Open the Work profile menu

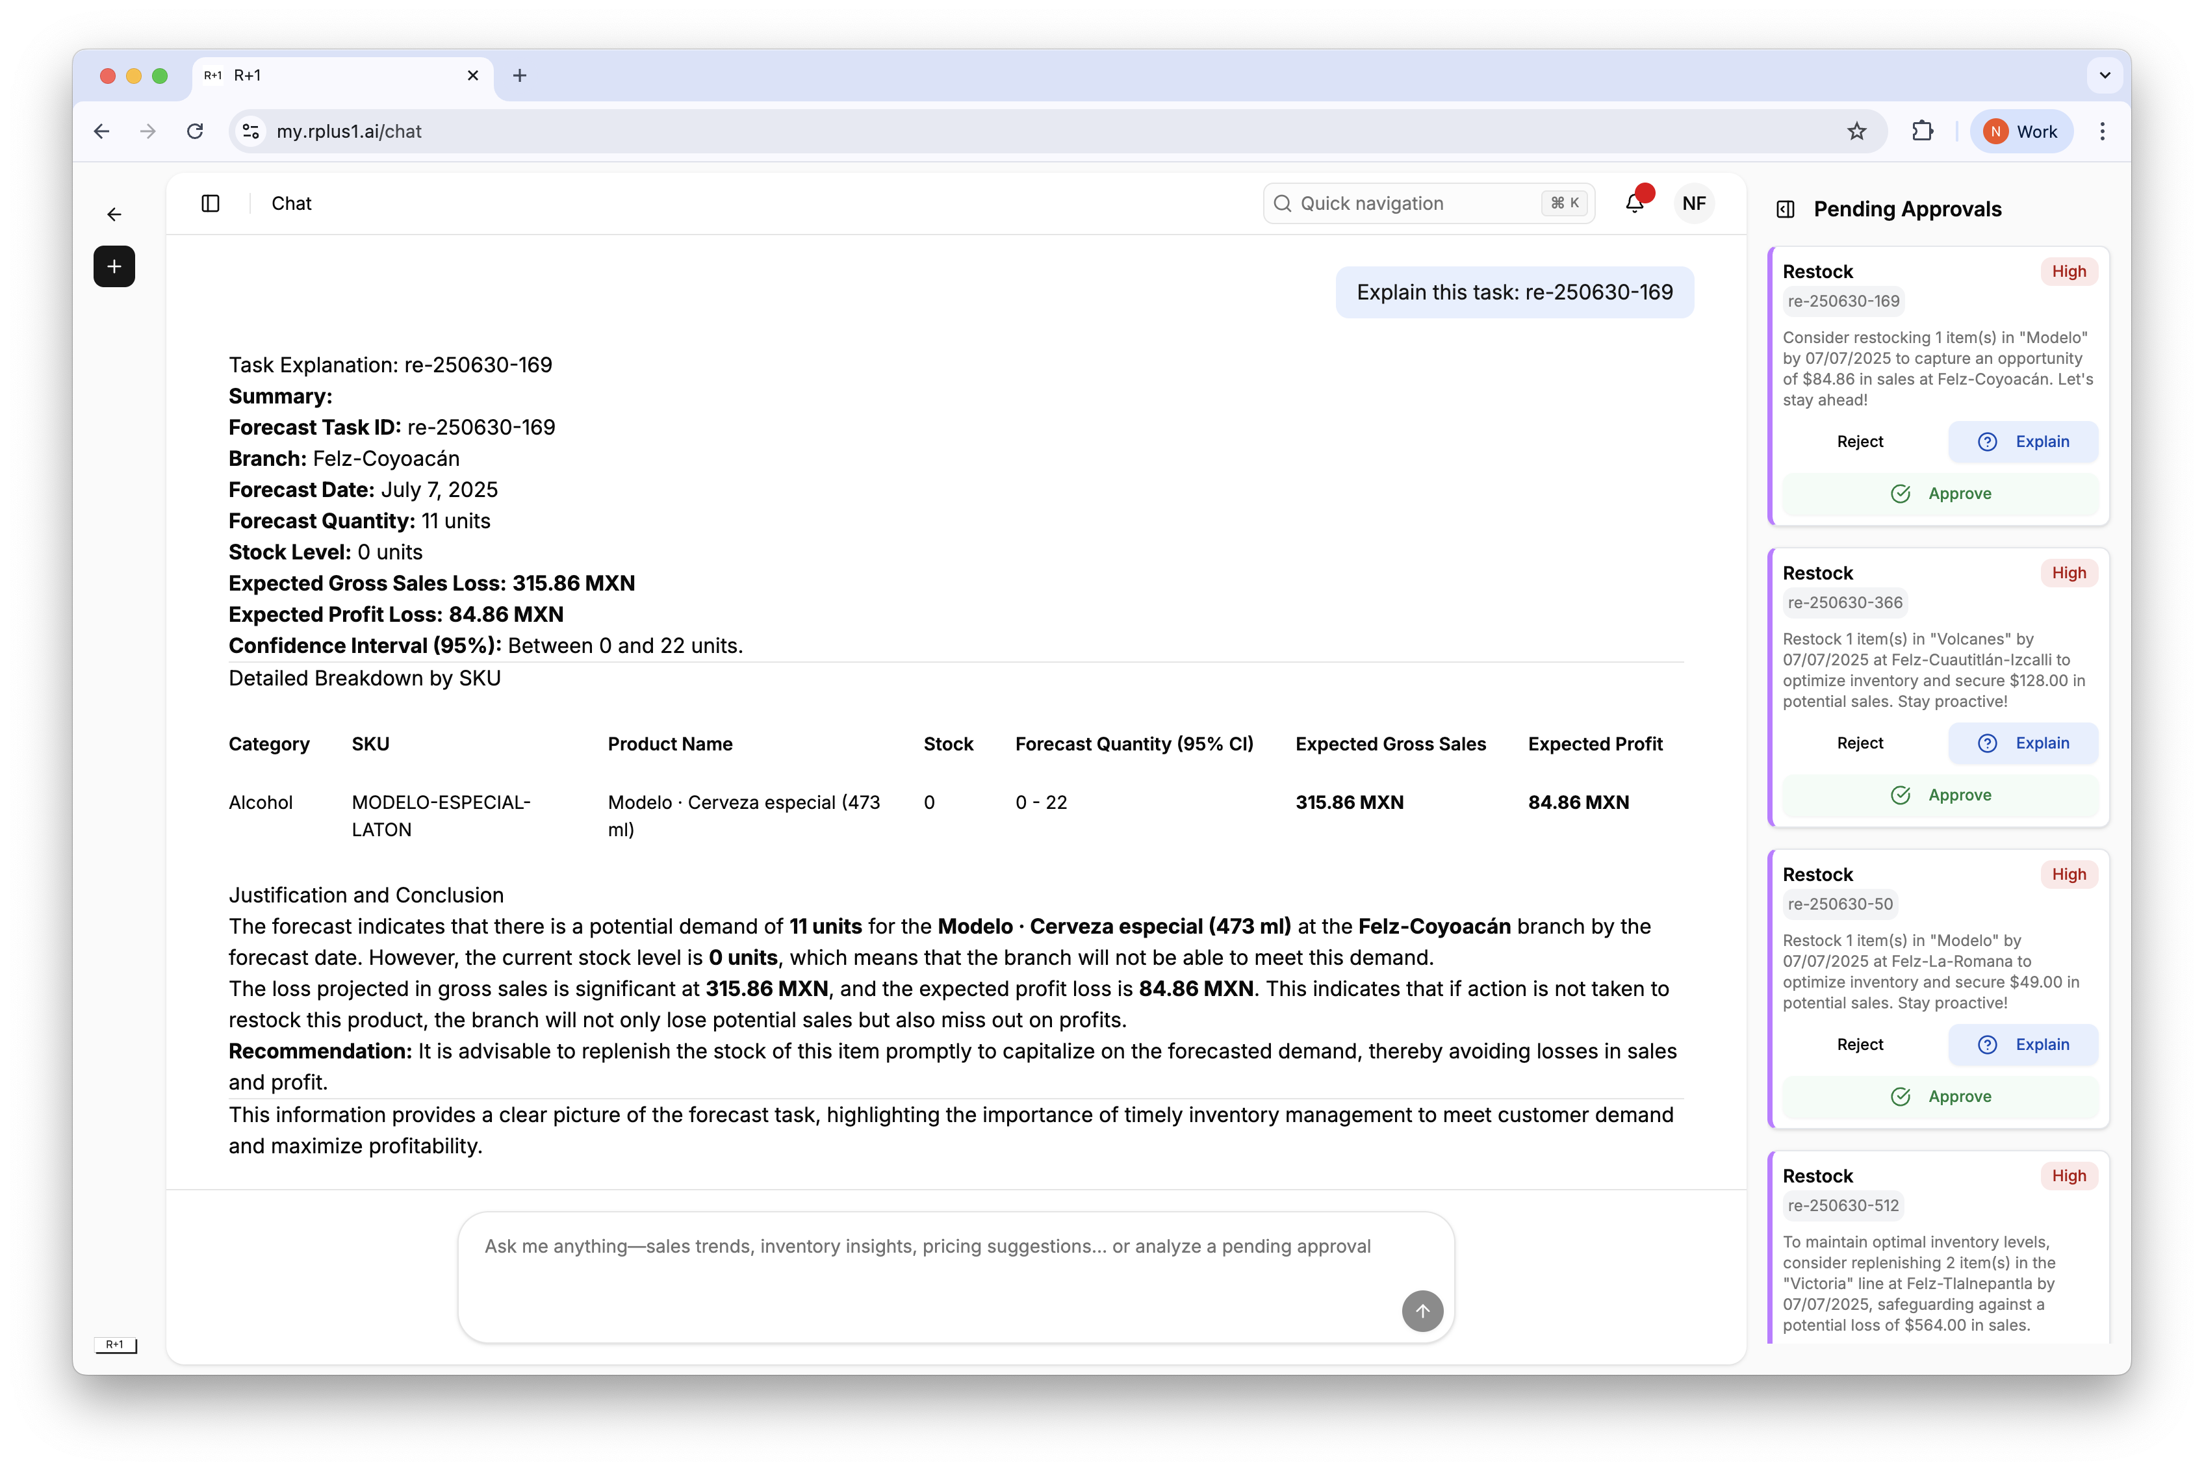[x=2021, y=131]
